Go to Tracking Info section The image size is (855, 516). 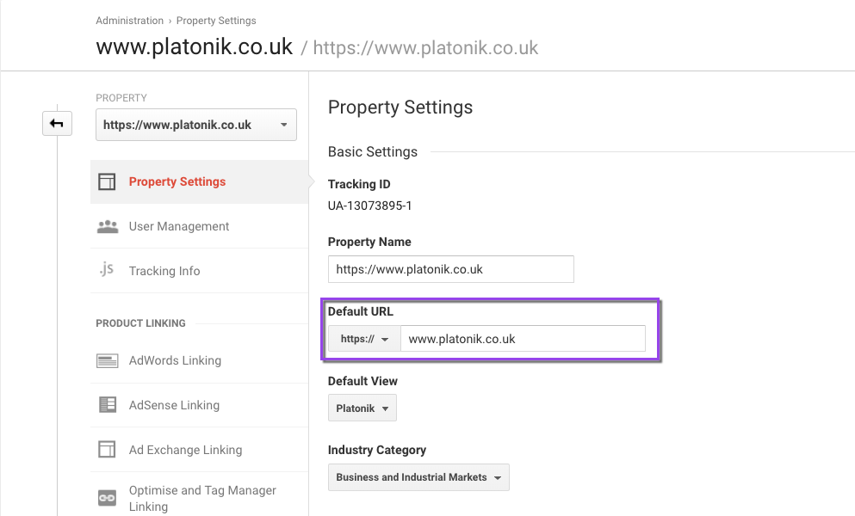164,271
